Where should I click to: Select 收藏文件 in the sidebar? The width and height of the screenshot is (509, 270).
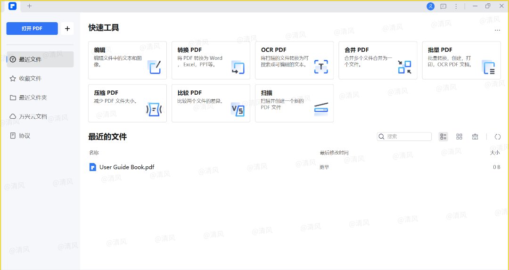click(30, 79)
